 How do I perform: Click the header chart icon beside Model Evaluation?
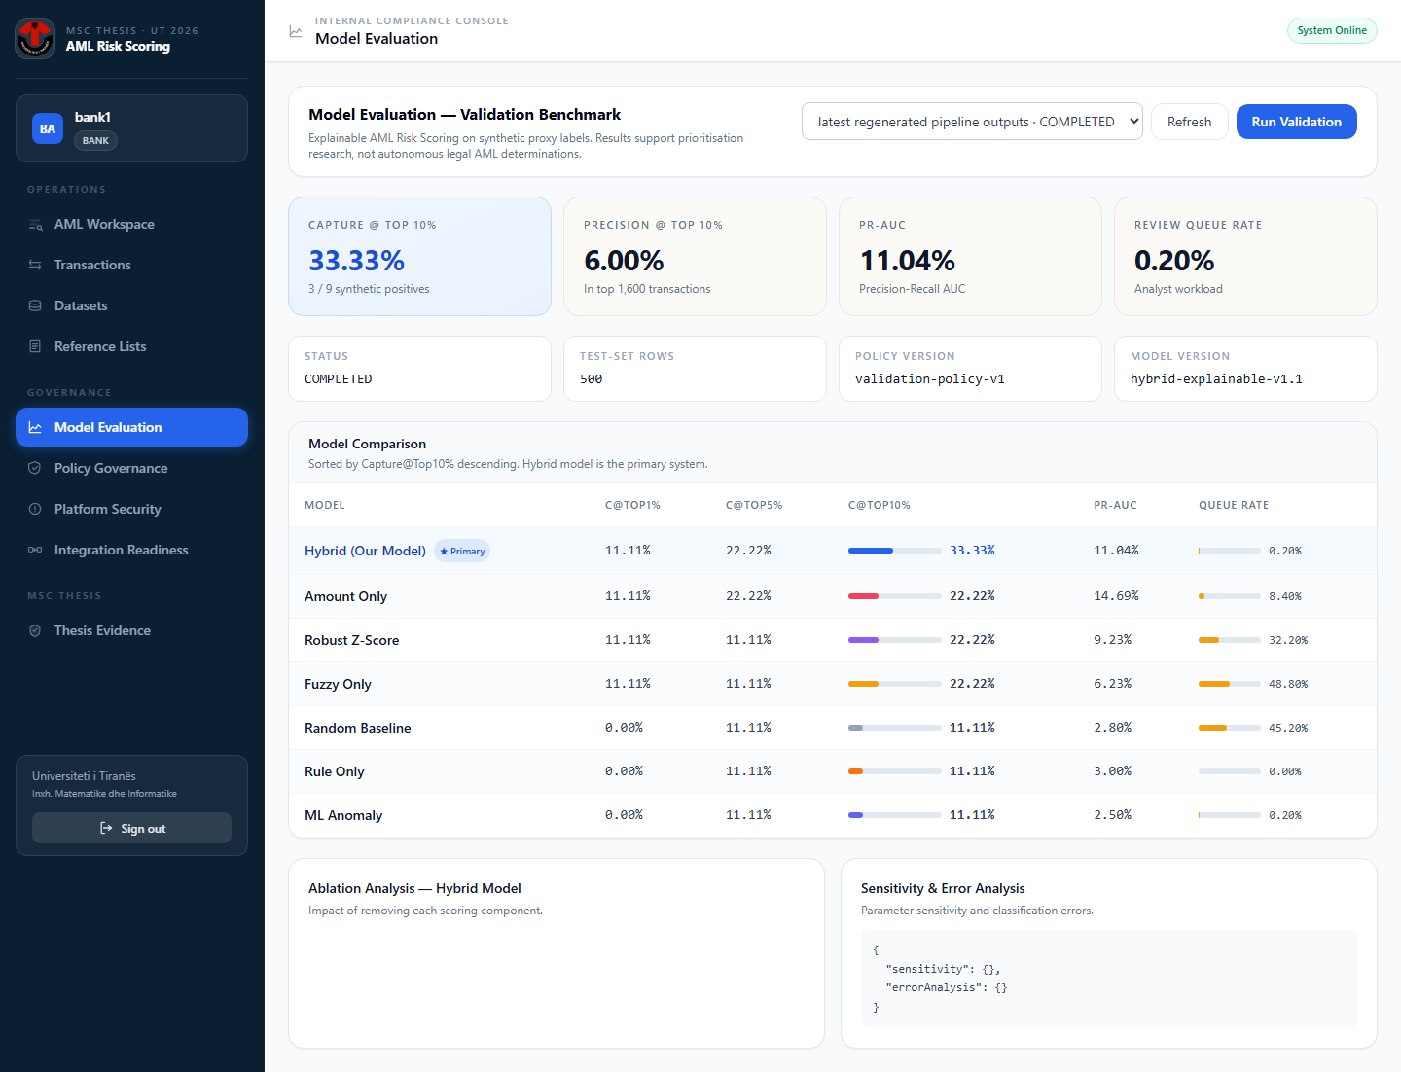tap(296, 31)
